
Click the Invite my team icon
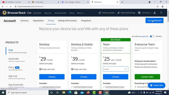[100, 13]
